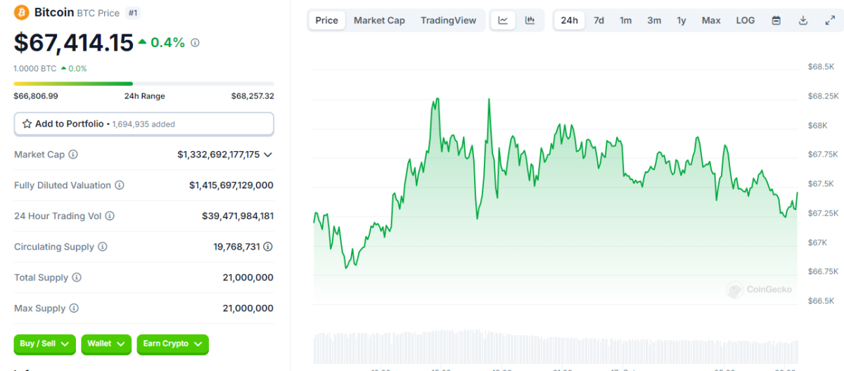
Task: Open info icon next to 19,768,731 value
Action: (x=268, y=247)
